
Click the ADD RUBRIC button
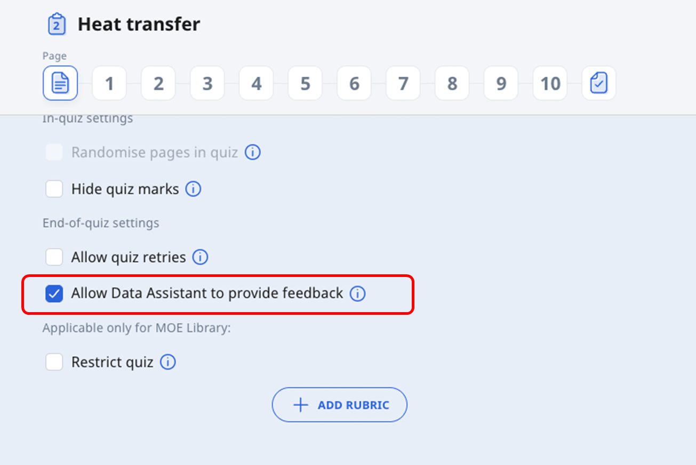click(x=340, y=405)
